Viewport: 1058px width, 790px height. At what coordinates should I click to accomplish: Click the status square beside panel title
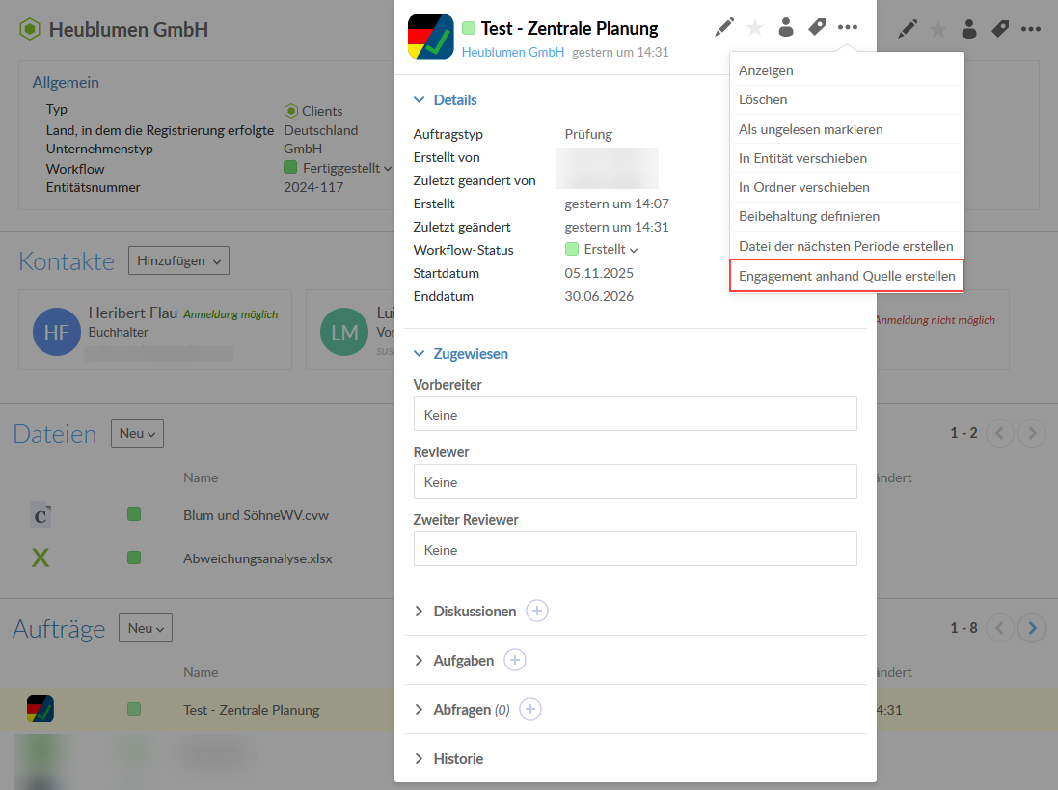coord(469,28)
